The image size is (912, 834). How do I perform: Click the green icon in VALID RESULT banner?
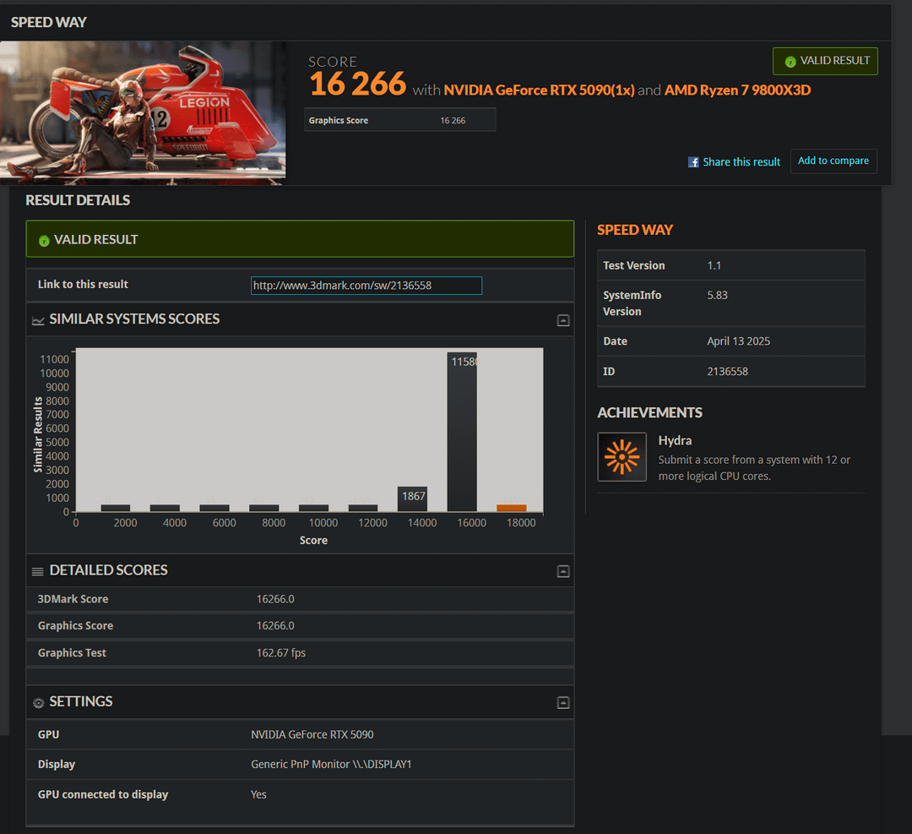44,240
